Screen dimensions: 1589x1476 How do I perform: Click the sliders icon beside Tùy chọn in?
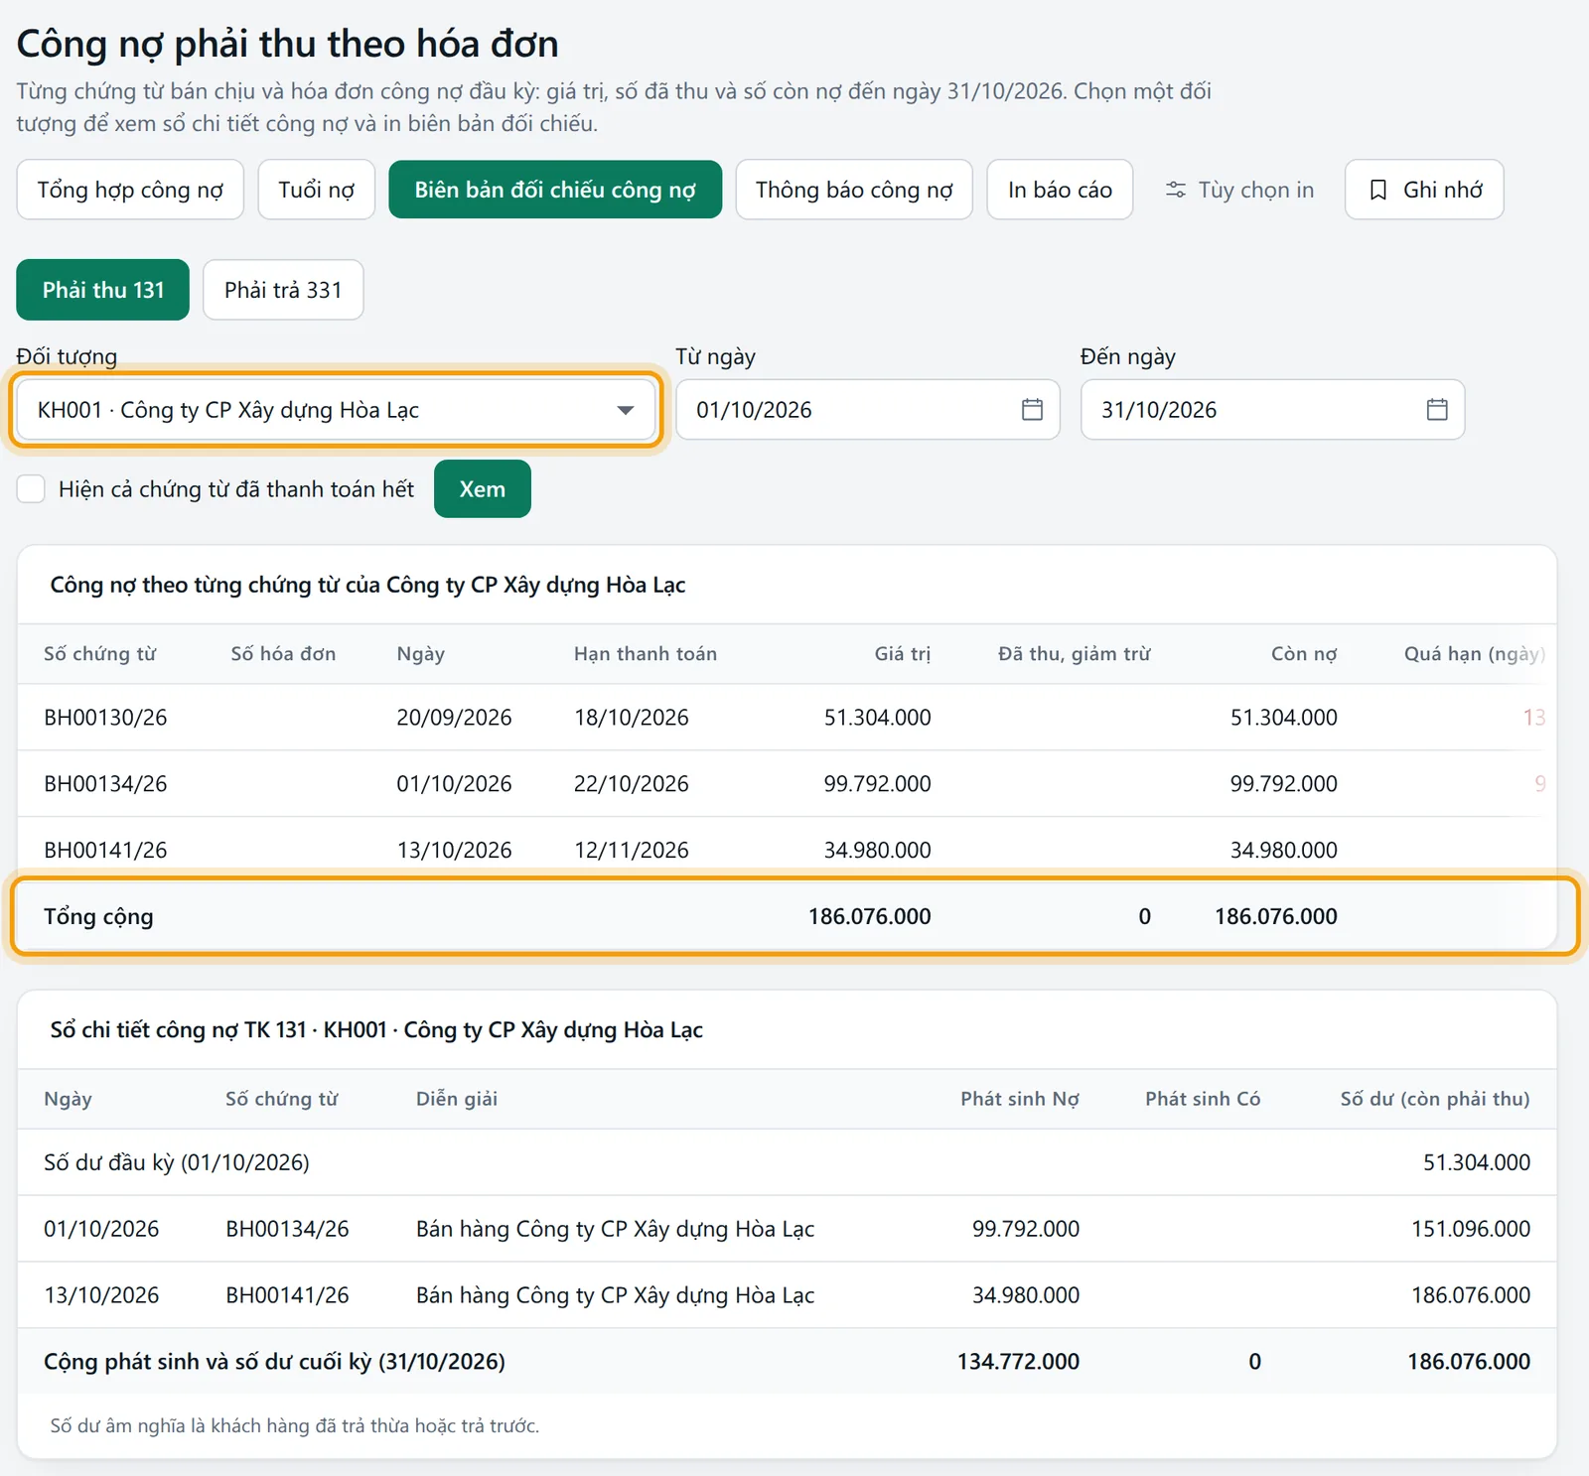[x=1176, y=190]
